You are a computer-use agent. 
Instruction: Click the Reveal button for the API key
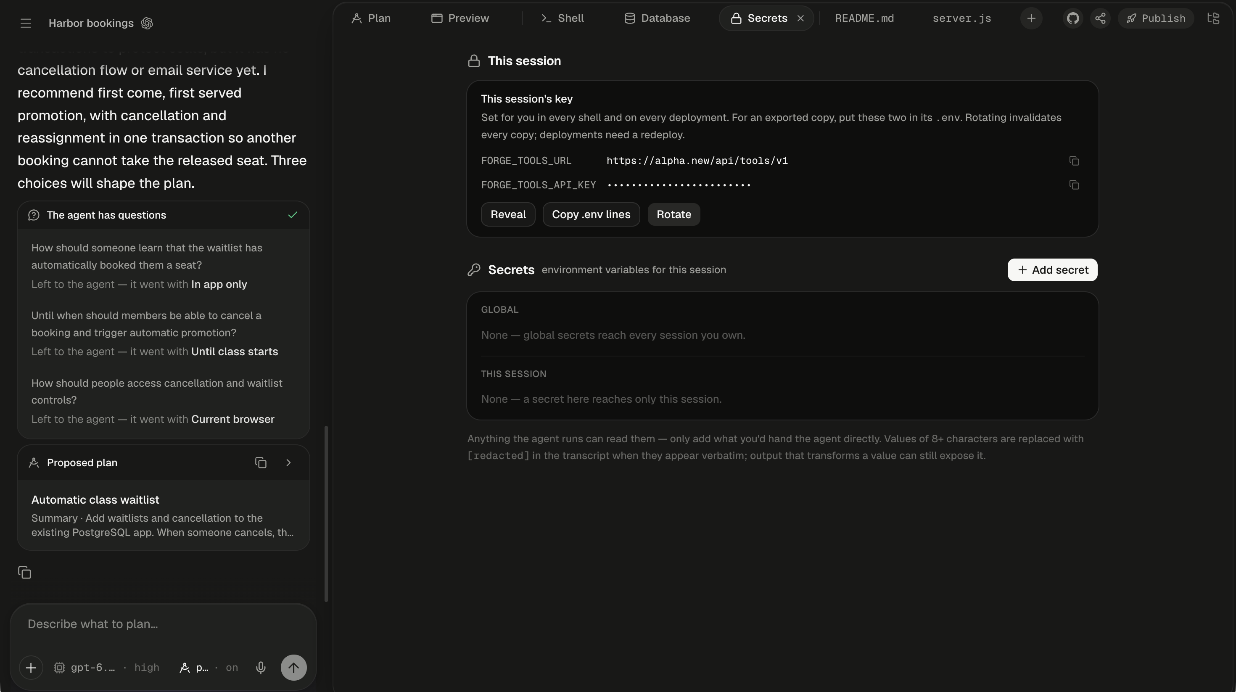508,214
